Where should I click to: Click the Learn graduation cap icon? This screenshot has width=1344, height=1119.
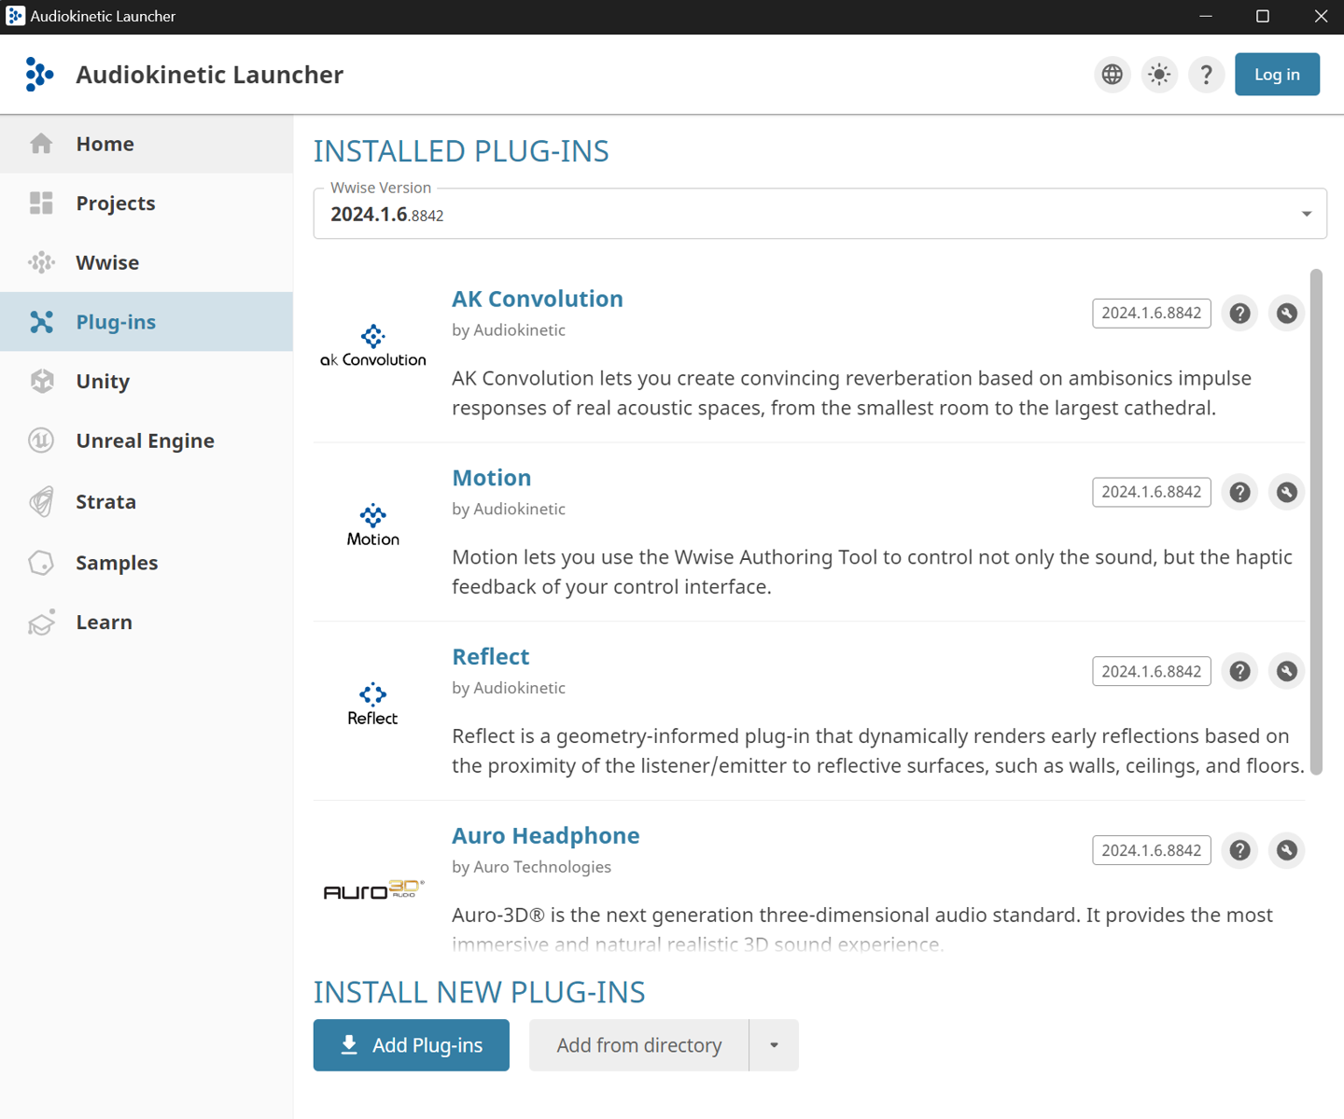41,622
